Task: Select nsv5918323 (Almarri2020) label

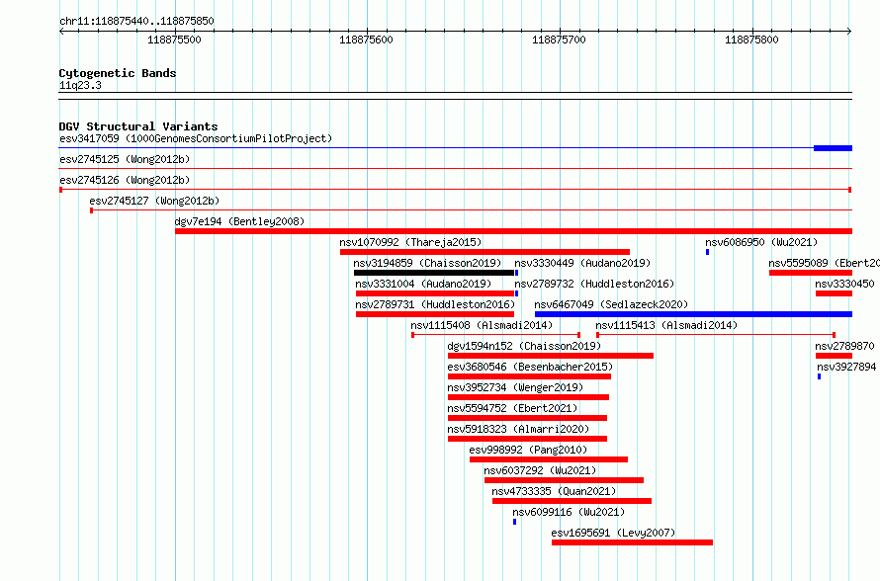Action: click(x=518, y=429)
